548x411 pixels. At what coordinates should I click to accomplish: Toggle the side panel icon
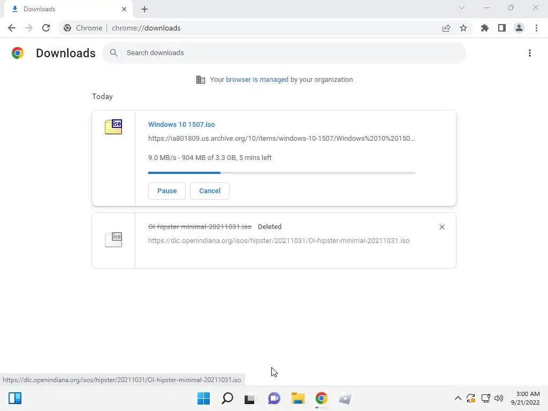(x=502, y=28)
